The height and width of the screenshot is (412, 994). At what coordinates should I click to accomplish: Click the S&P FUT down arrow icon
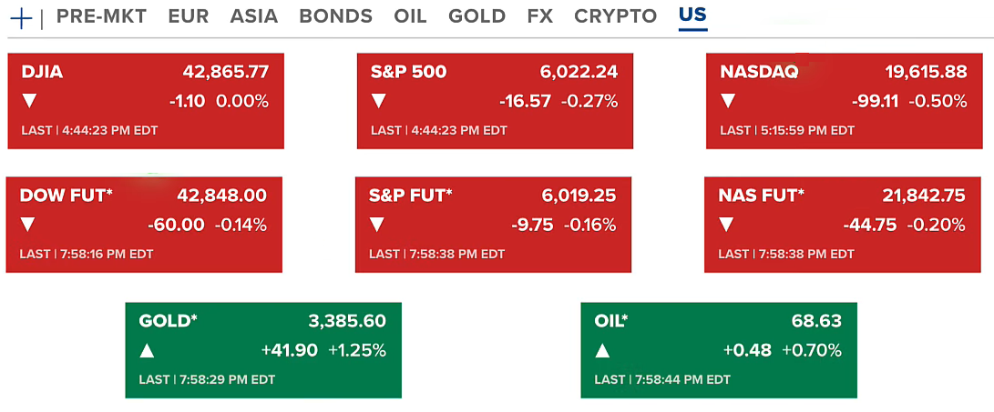pos(377,225)
